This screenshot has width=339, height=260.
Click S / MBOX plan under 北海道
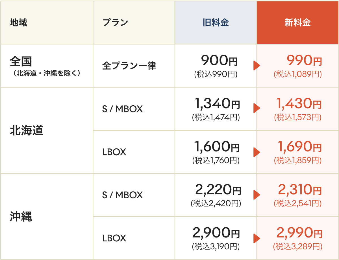tap(134, 109)
